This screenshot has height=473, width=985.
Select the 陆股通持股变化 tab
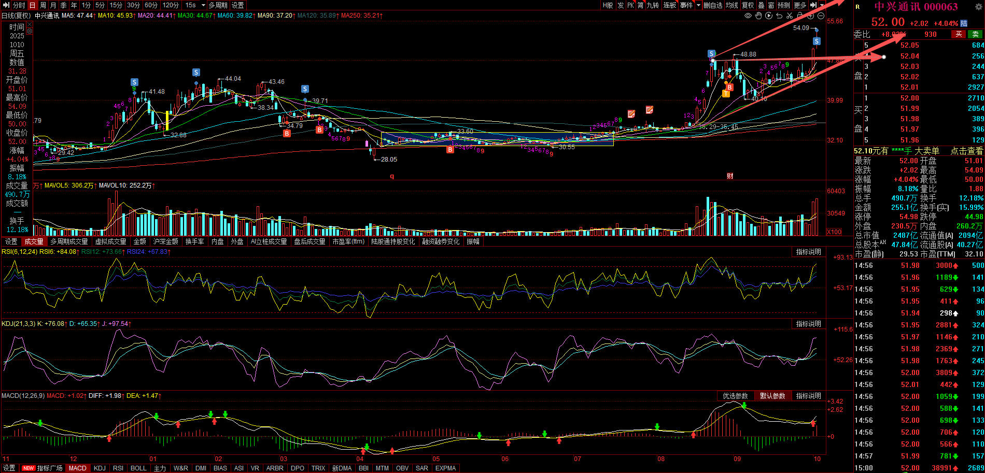(x=393, y=242)
